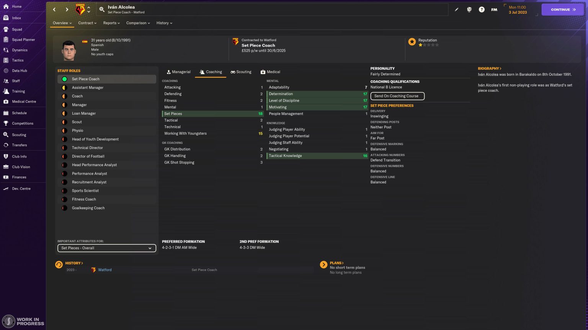Click Send On Coaching Course button
Image resolution: width=588 pixels, height=330 pixels.
397,96
